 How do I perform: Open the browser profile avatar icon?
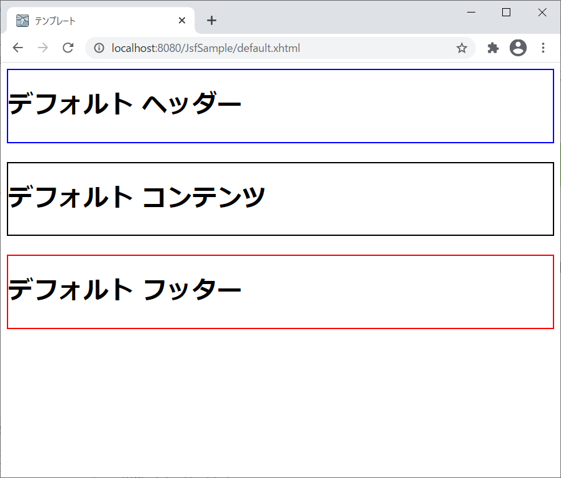click(x=518, y=48)
